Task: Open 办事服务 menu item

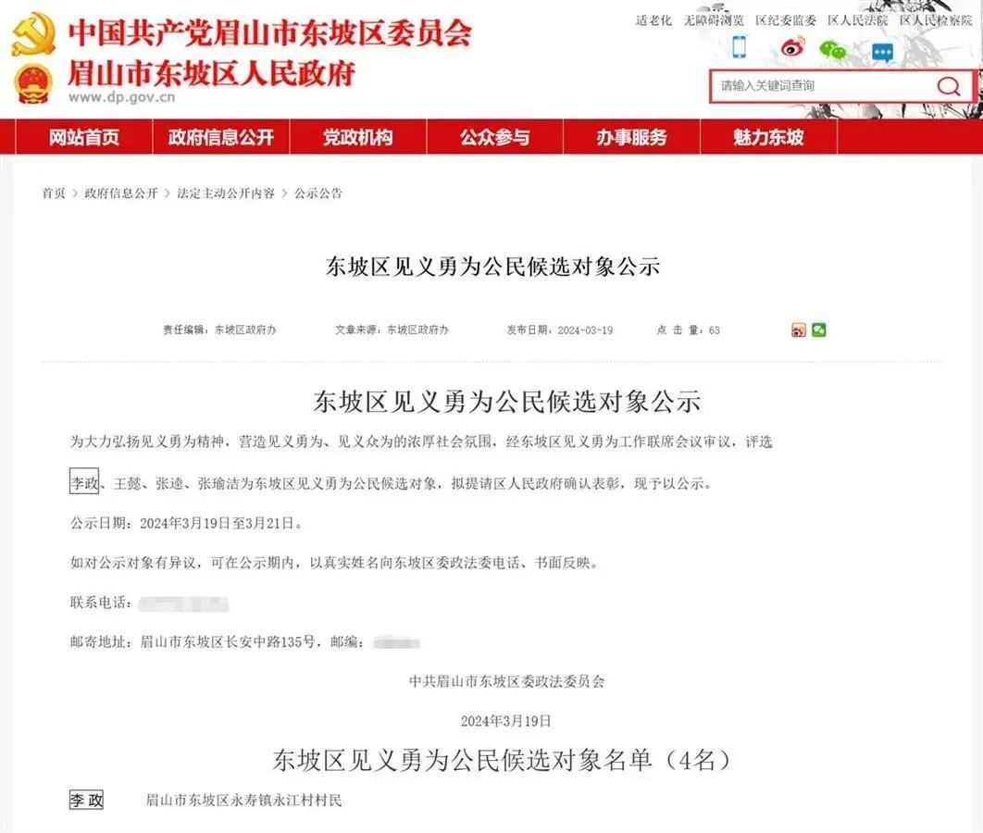Action: coord(631,138)
